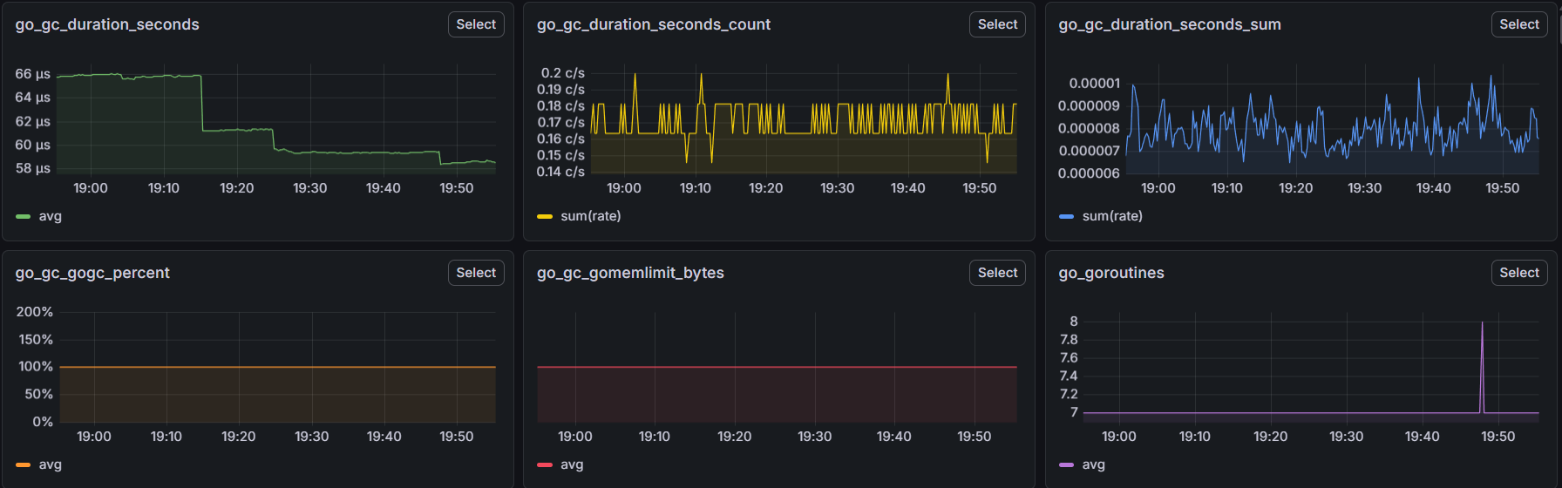Click the goroutines spike near 19:48
Image resolution: width=1562 pixels, height=488 pixels.
[x=1482, y=366]
